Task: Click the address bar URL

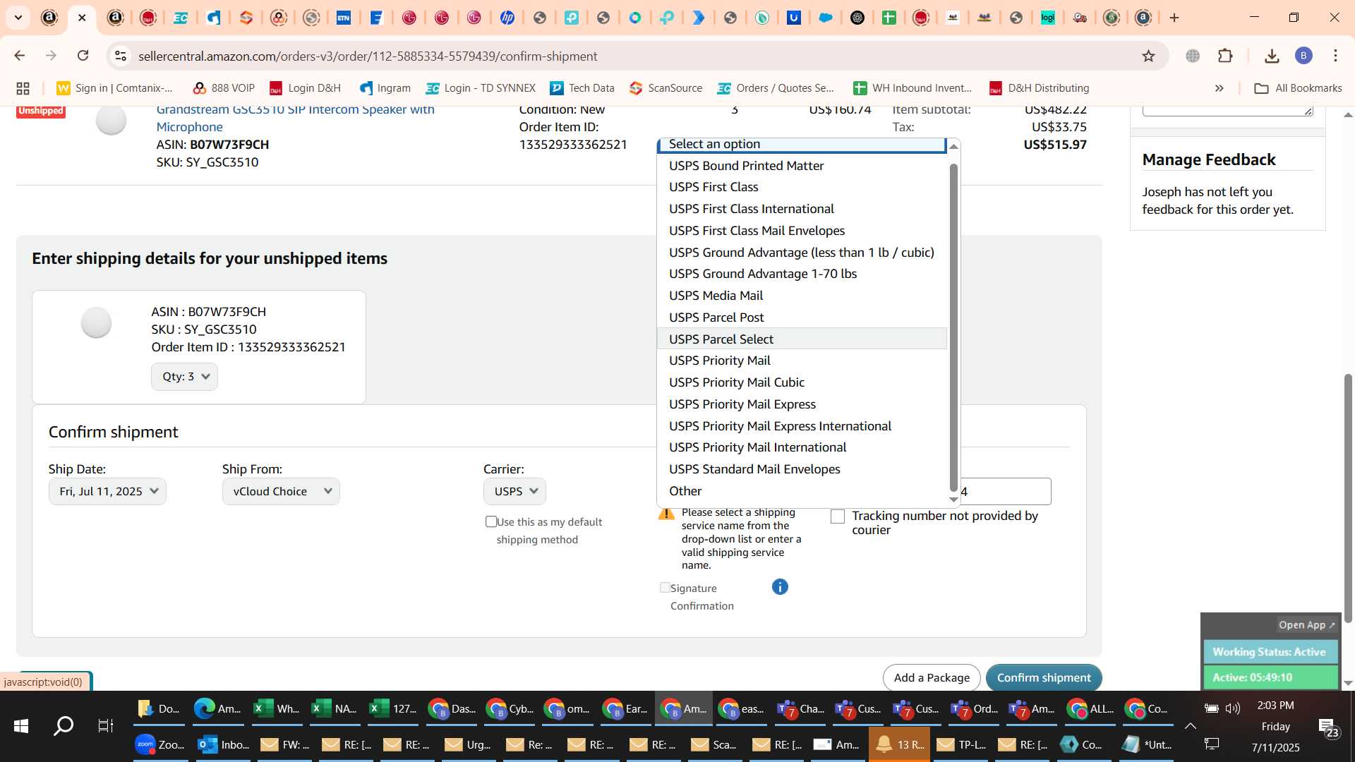Action: [x=368, y=56]
